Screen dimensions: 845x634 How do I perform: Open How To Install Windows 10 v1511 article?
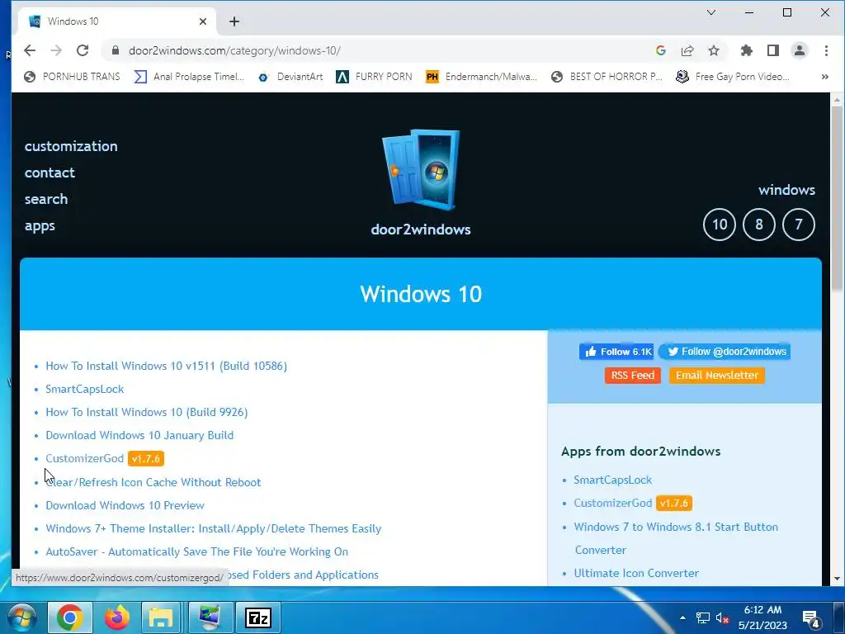click(166, 366)
